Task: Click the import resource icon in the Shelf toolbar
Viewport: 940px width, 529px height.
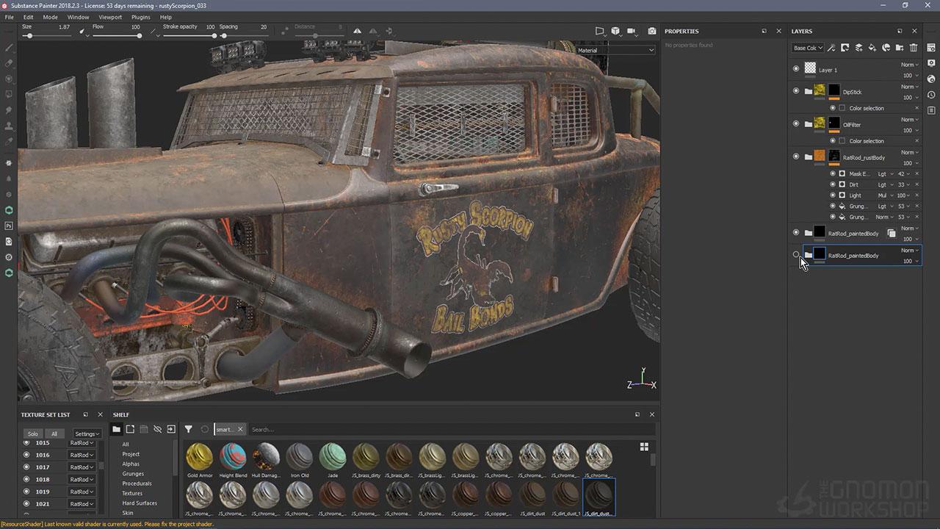Action: point(171,429)
